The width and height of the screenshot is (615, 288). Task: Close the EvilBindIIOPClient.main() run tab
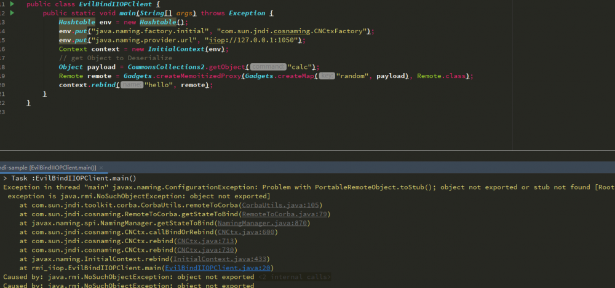(101, 168)
